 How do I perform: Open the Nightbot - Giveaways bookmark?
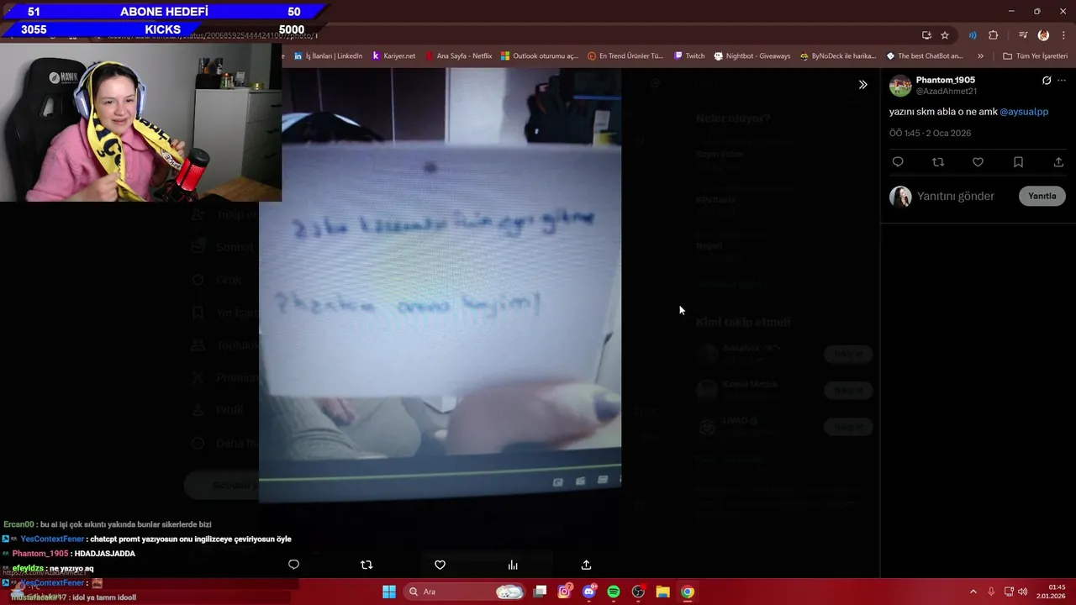pos(752,56)
